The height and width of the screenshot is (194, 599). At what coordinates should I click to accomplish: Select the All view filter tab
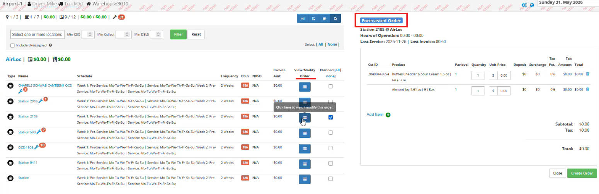303,18
